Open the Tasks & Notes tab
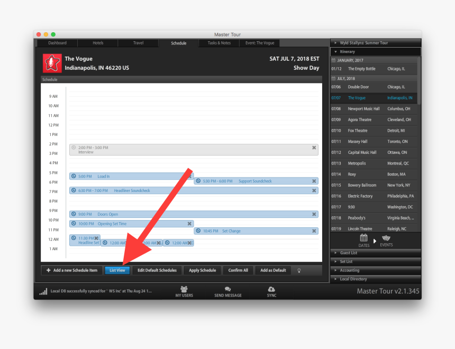 [219, 43]
